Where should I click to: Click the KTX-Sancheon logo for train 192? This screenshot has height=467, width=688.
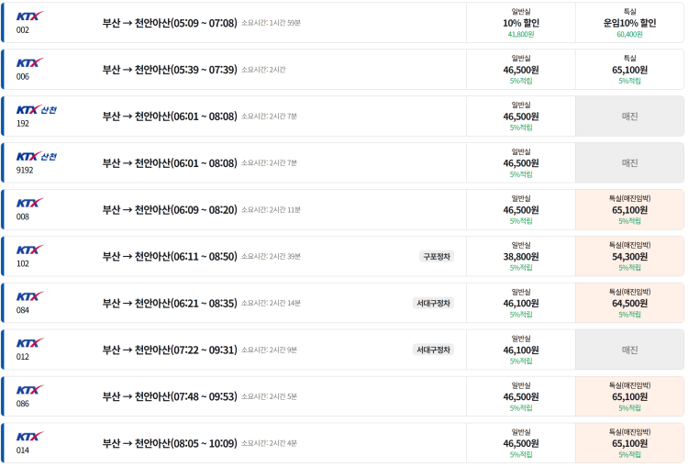[x=37, y=109]
